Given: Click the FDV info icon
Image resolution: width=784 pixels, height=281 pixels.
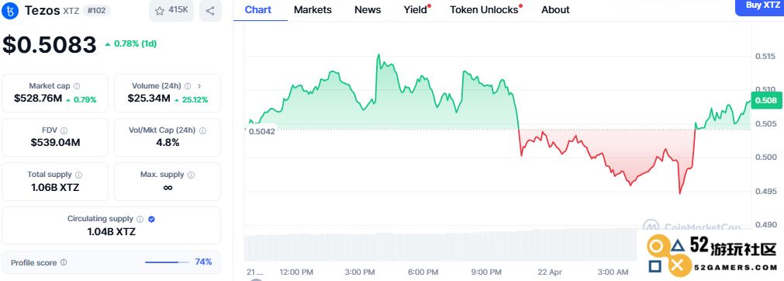Looking at the screenshot, I should 64,130.
